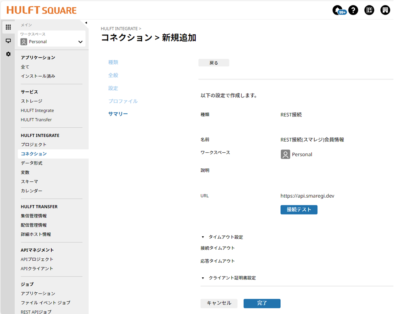
Task: Click the HULFT INTEGRATE breadcrumb
Action: (119, 29)
